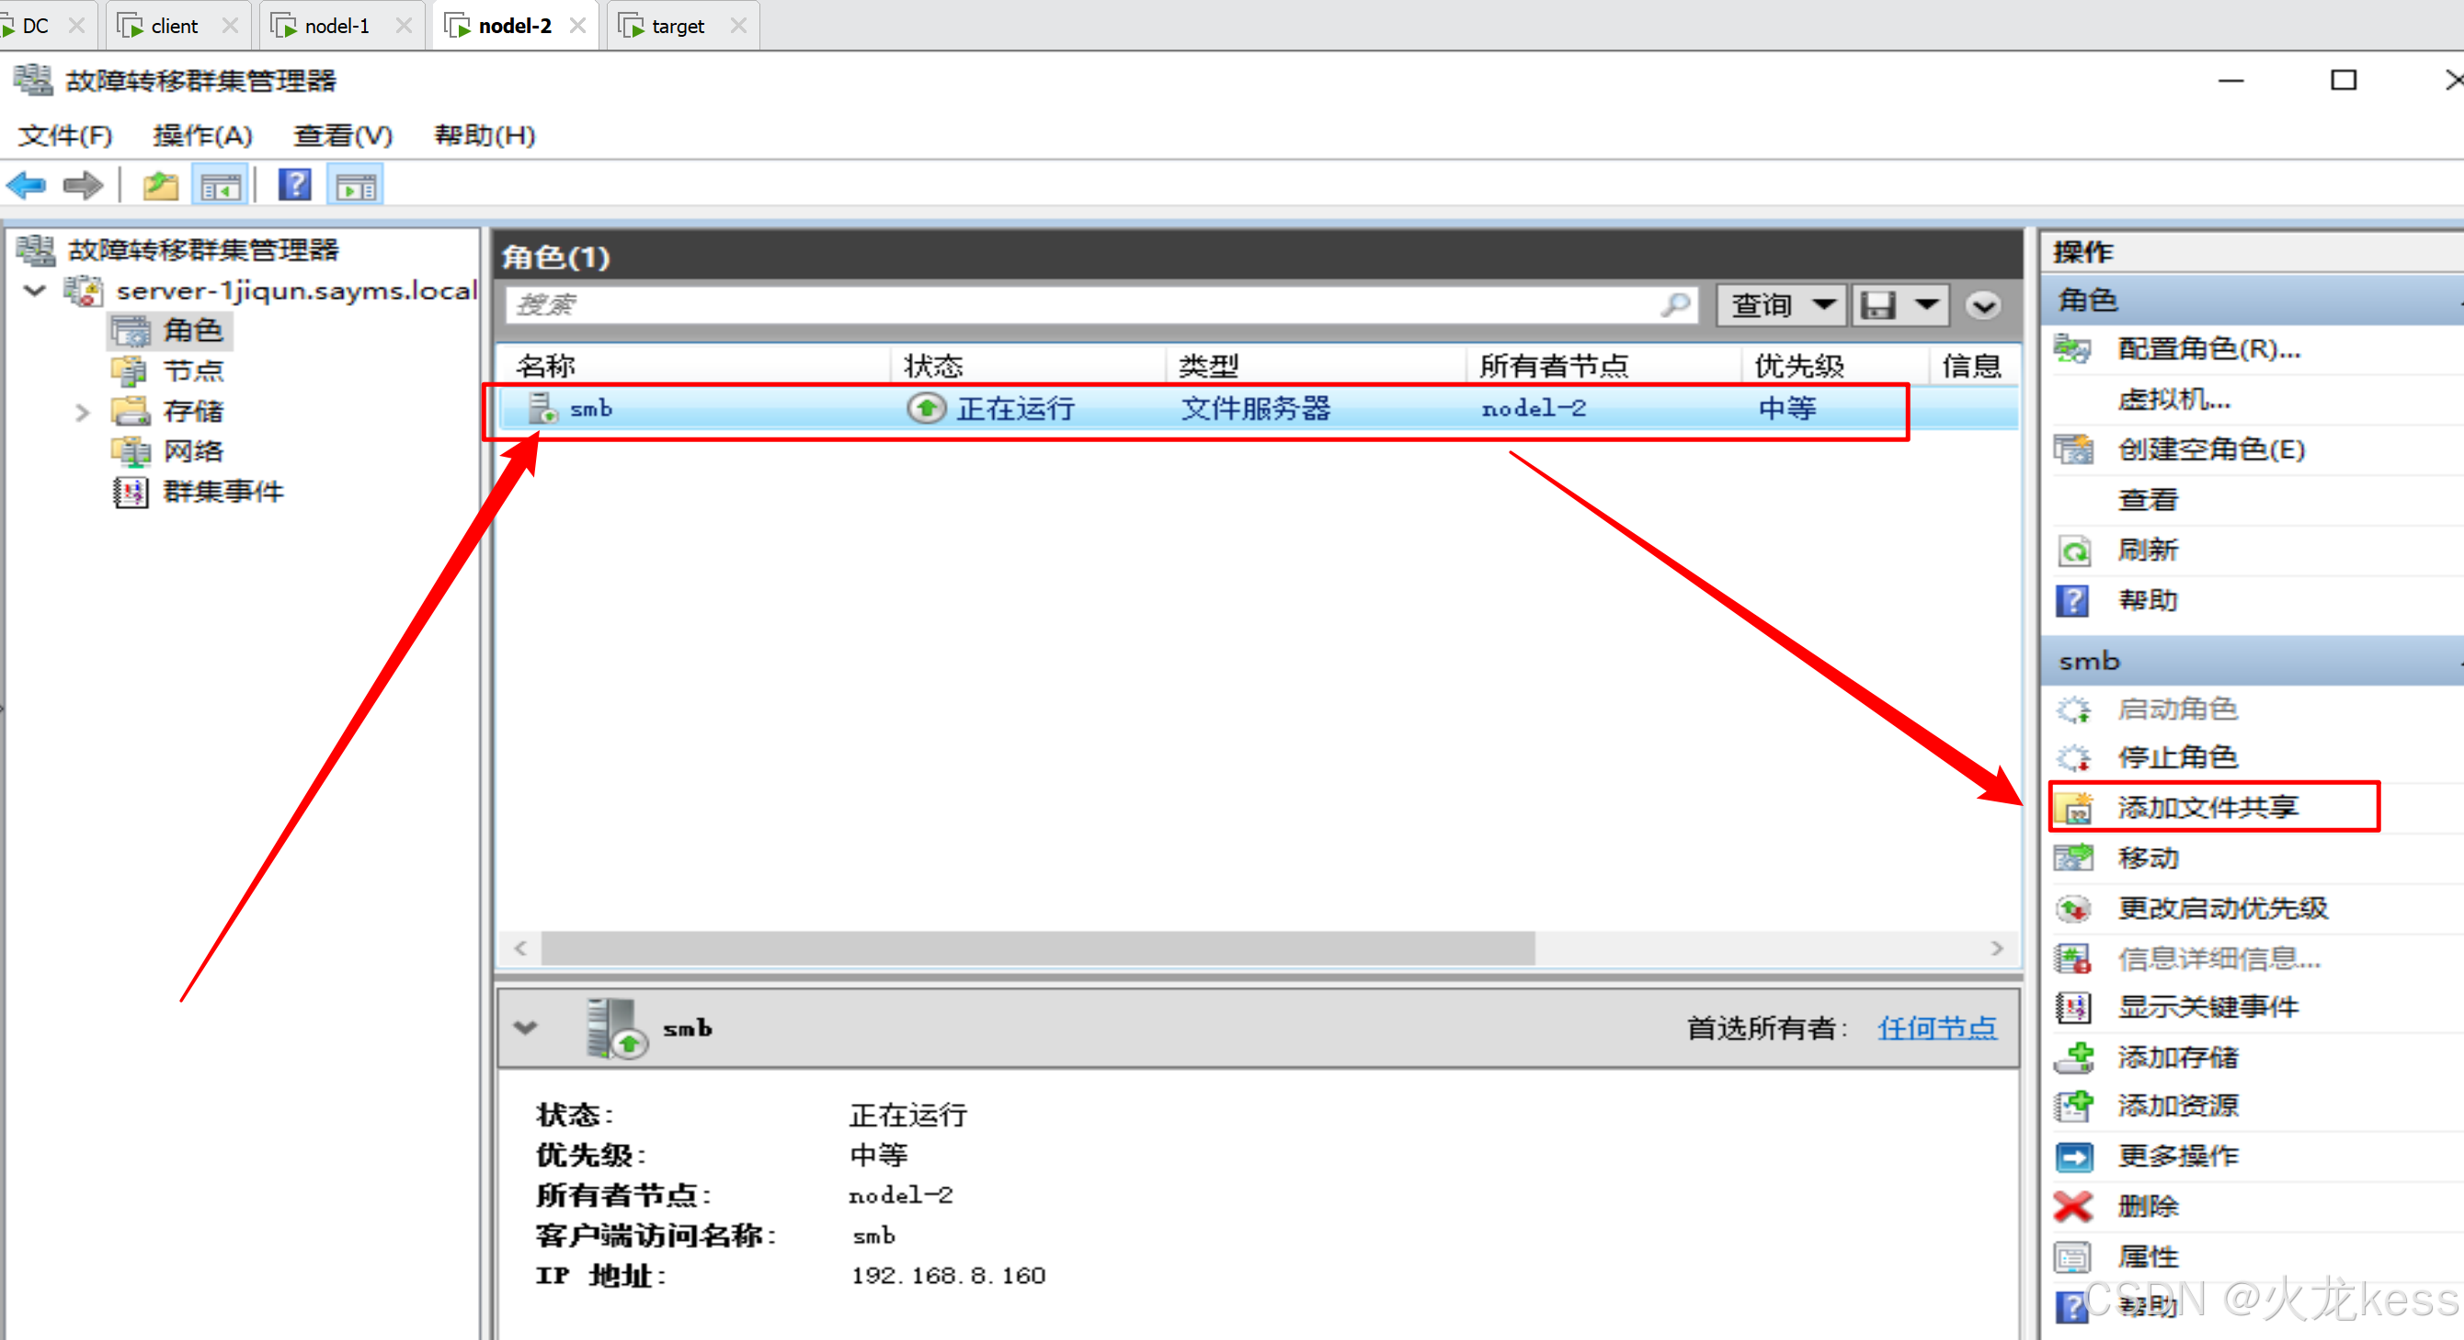Open the Query dropdown next to search
Screen dimensions: 2464x1340
pyautogui.click(x=1780, y=305)
